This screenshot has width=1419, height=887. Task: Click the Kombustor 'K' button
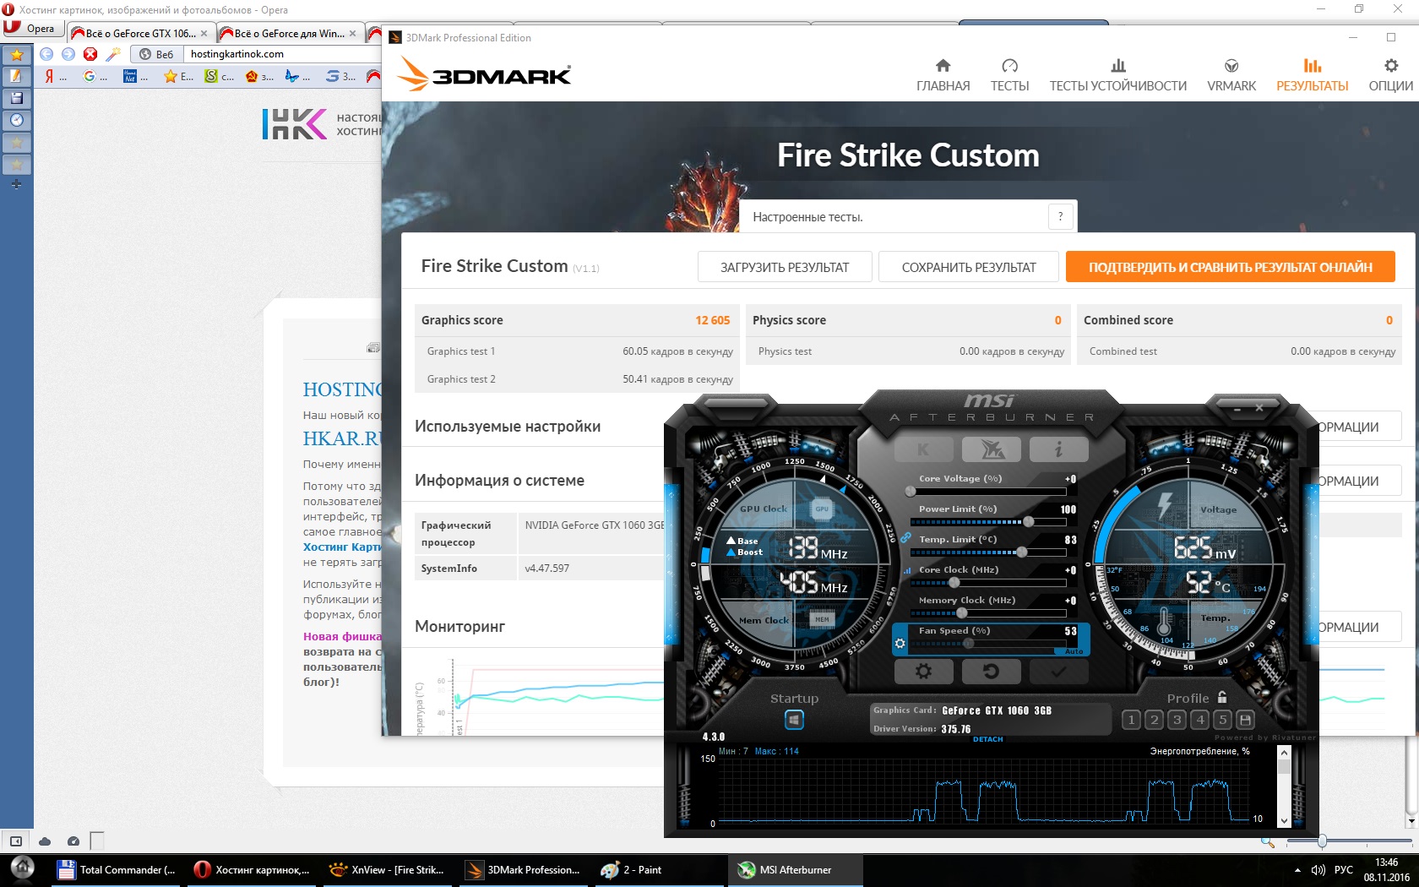(x=923, y=449)
